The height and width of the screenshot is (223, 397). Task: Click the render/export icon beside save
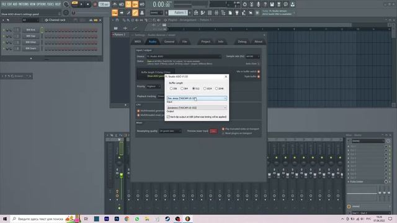pos(279,4)
